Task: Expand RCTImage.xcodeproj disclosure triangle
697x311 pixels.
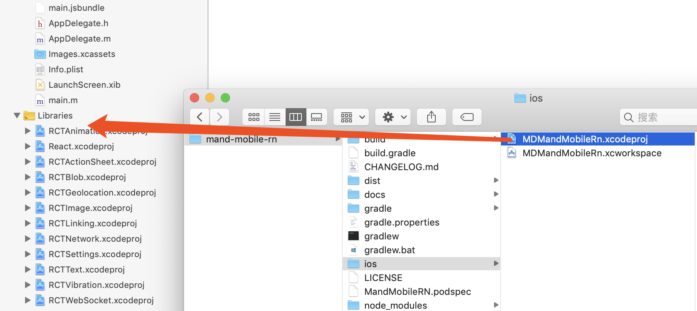Action: click(28, 208)
